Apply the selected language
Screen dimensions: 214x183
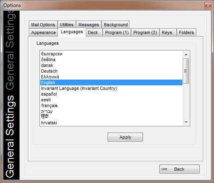125,137
